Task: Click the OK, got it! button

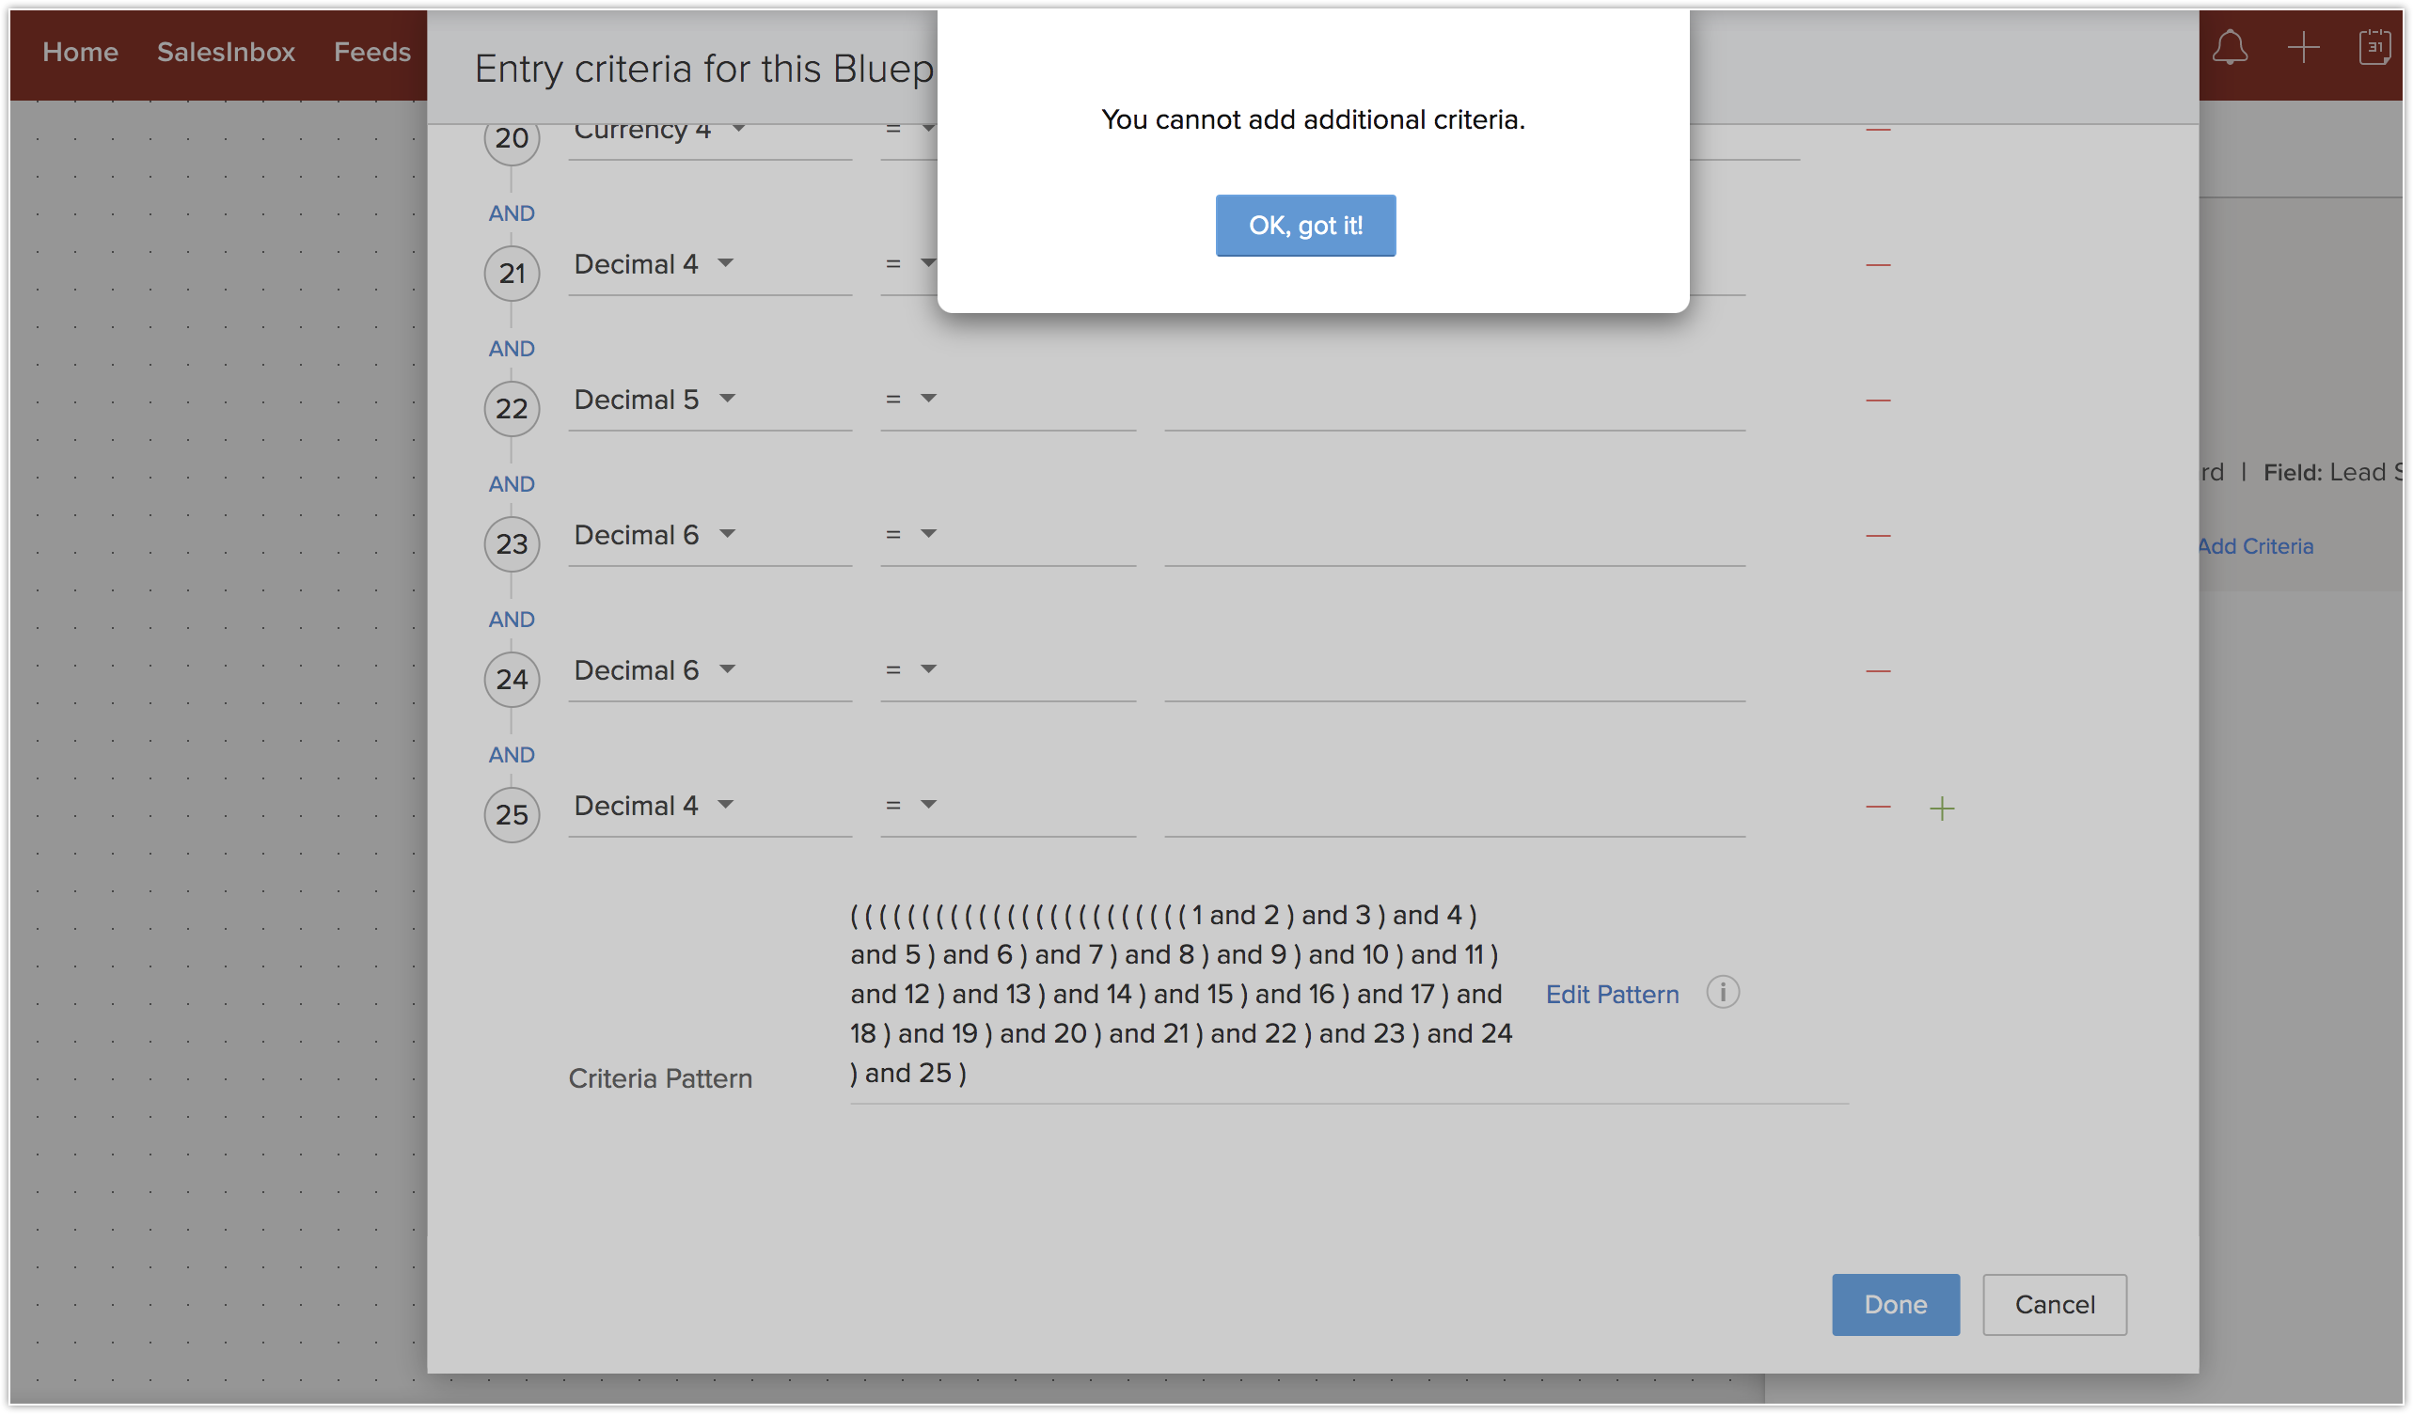Action: pos(1304,226)
